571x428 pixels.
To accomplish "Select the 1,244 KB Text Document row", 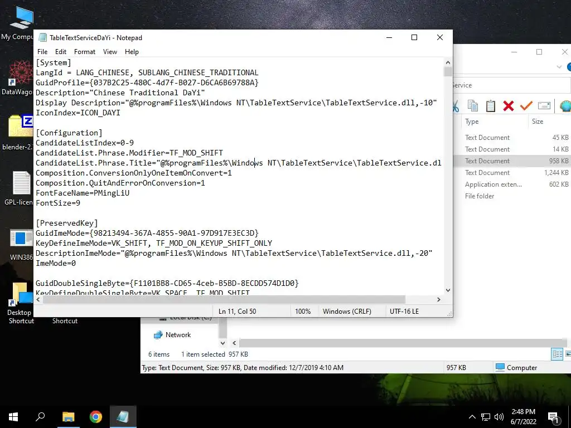I will pyautogui.click(x=512, y=173).
